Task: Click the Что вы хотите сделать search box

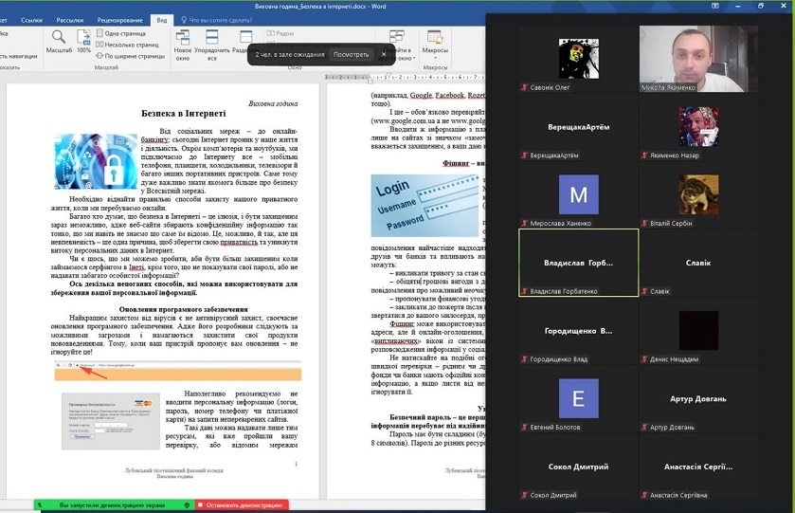Action: click(216, 20)
